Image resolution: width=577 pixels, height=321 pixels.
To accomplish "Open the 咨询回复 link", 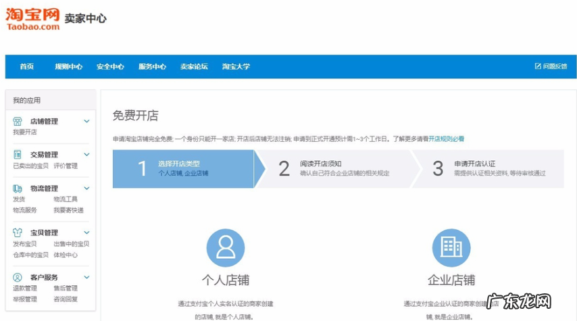I will pyautogui.click(x=66, y=299).
